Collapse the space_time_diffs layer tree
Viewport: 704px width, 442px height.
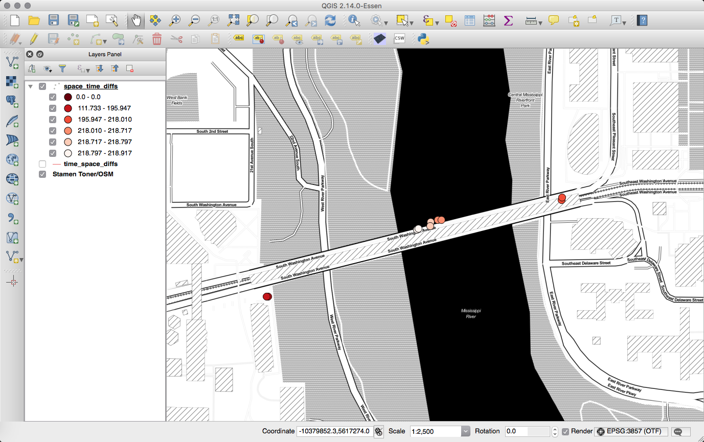pos(30,86)
